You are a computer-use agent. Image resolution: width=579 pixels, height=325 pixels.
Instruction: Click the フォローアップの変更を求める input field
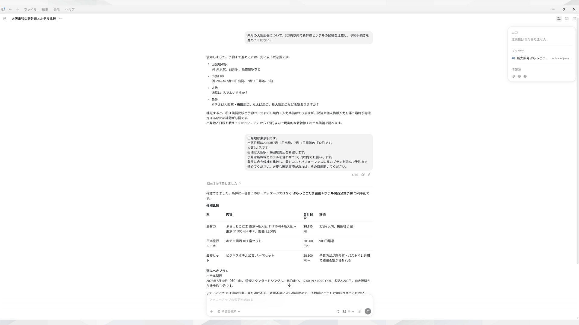[x=289, y=300]
